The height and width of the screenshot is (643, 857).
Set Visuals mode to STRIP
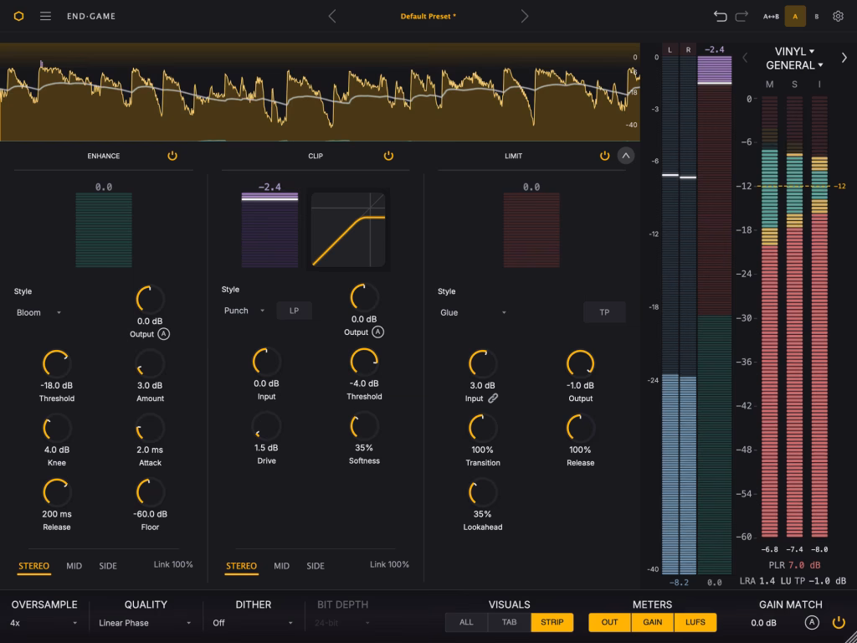(x=552, y=622)
